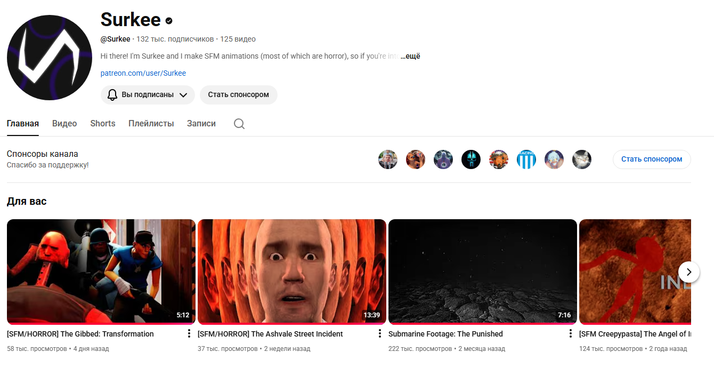Open options menu for Submarine Footage: The Punished
This screenshot has width=714, height=376.
[570, 334]
